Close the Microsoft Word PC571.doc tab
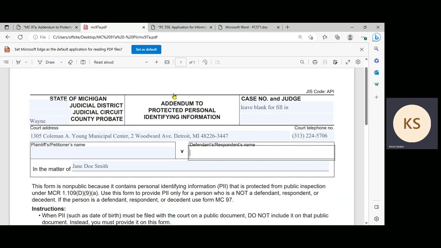Image resolution: width=441 pixels, height=248 pixels. click(x=278, y=27)
